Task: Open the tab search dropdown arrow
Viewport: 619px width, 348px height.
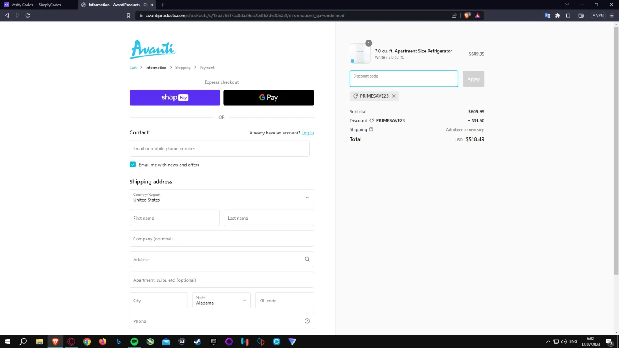Action: (x=567, y=5)
